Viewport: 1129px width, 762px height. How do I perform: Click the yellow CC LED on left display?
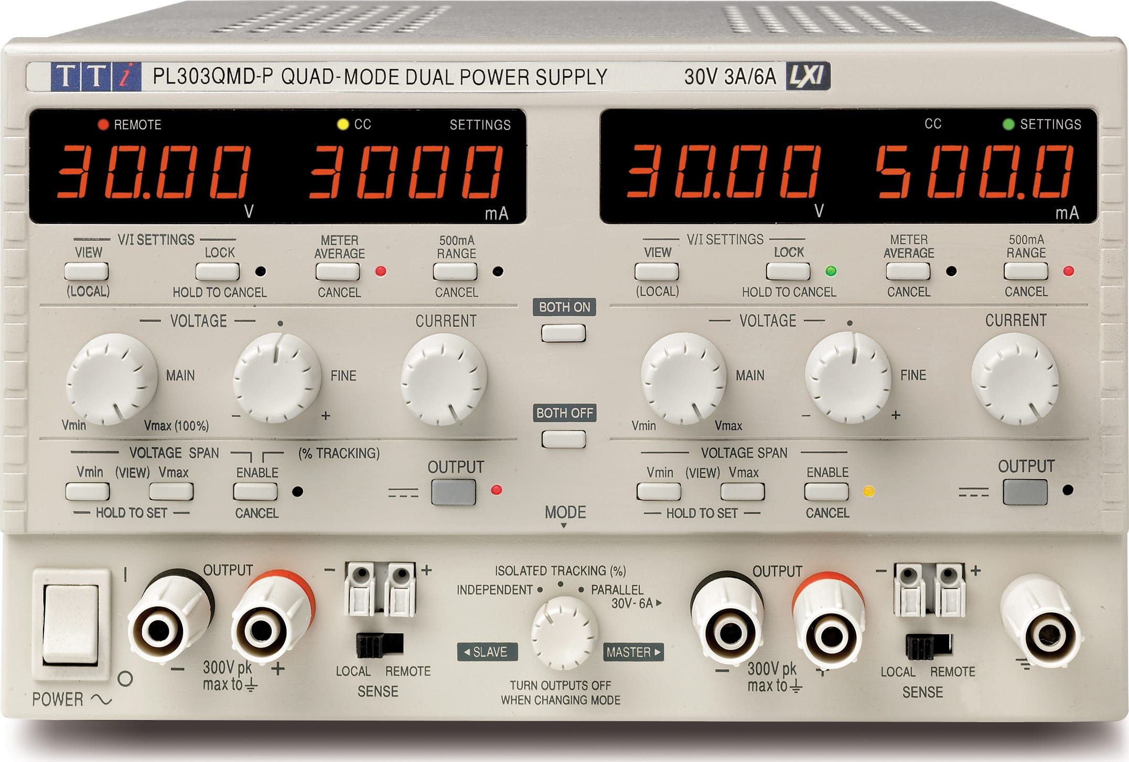[342, 124]
